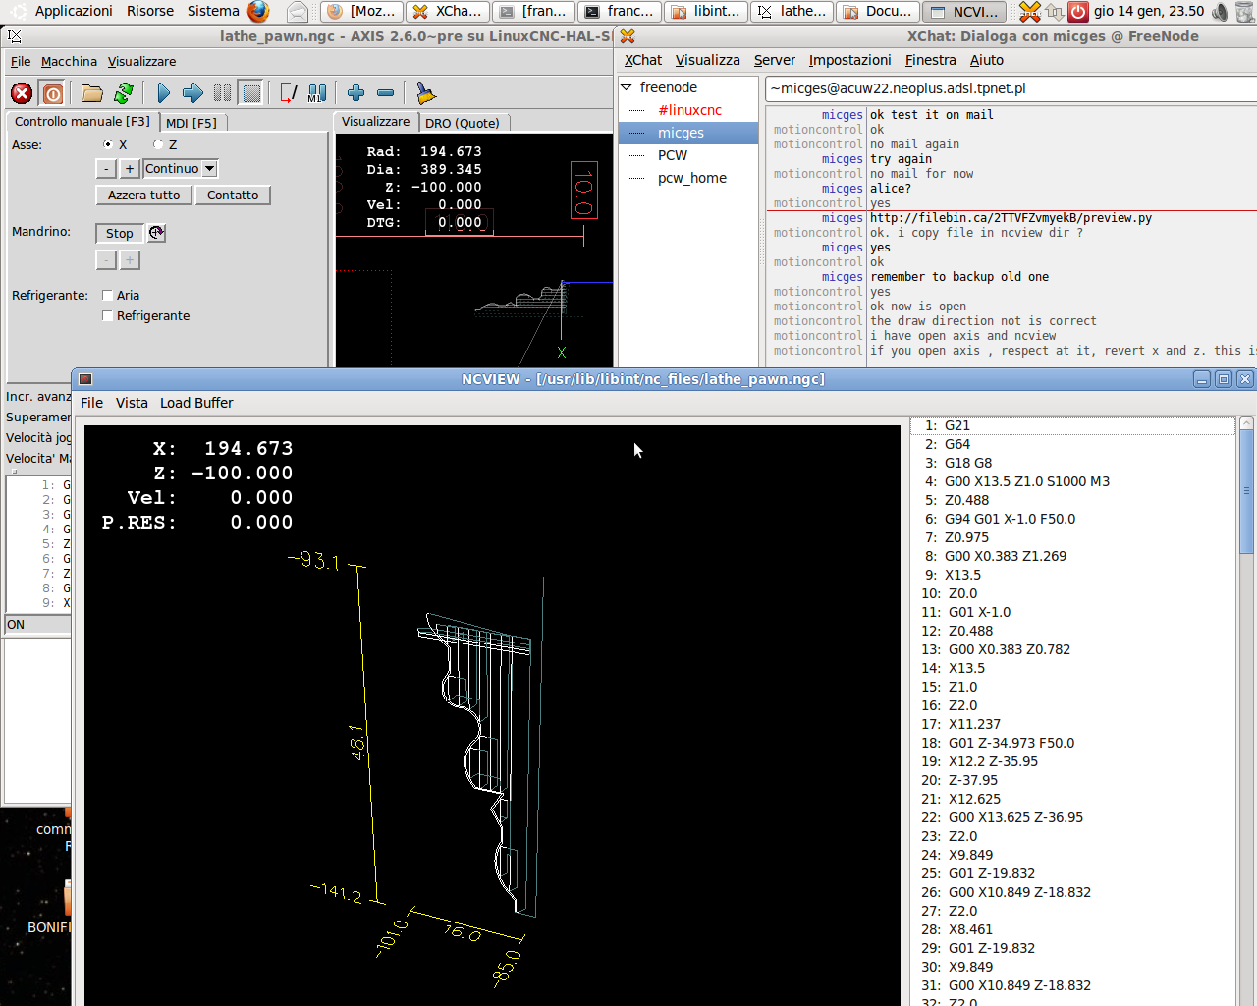Image resolution: width=1257 pixels, height=1006 pixels.
Task: Switch to the MDI [F5] tab
Action: 191,123
